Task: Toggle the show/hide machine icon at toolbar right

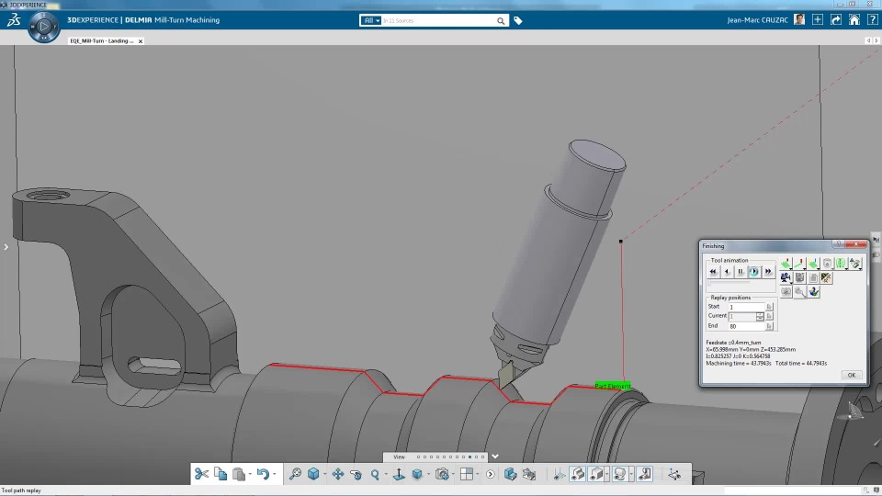Action: pos(645,474)
